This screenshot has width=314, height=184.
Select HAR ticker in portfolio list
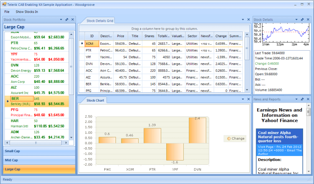[15, 121]
